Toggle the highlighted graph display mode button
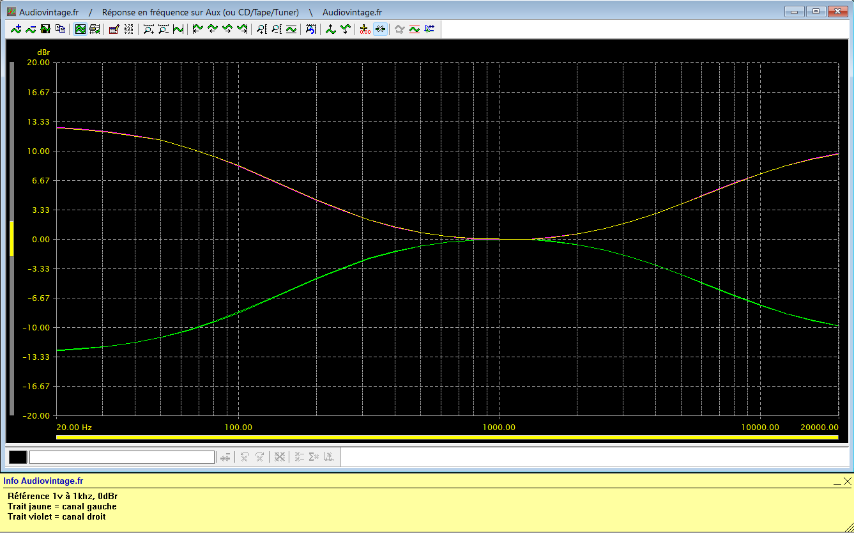 click(80, 29)
